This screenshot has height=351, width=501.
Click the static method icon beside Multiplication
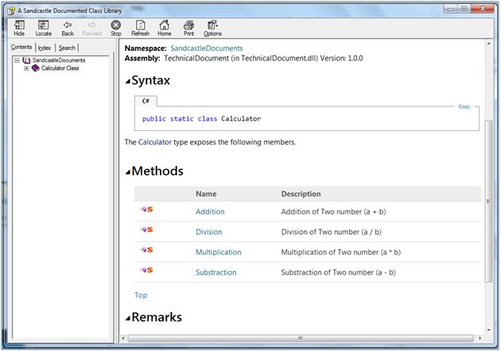(x=146, y=250)
